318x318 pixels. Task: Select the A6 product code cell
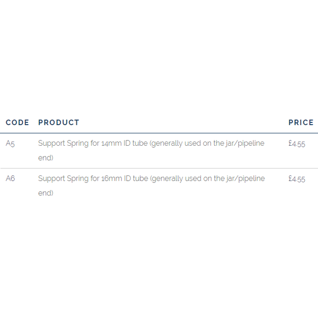point(10,179)
